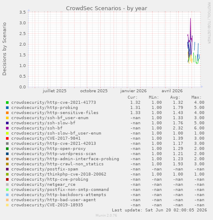
Task: Click the yellow ssh-bf_user-enum legend swatch
Action: [x=7, y=118]
